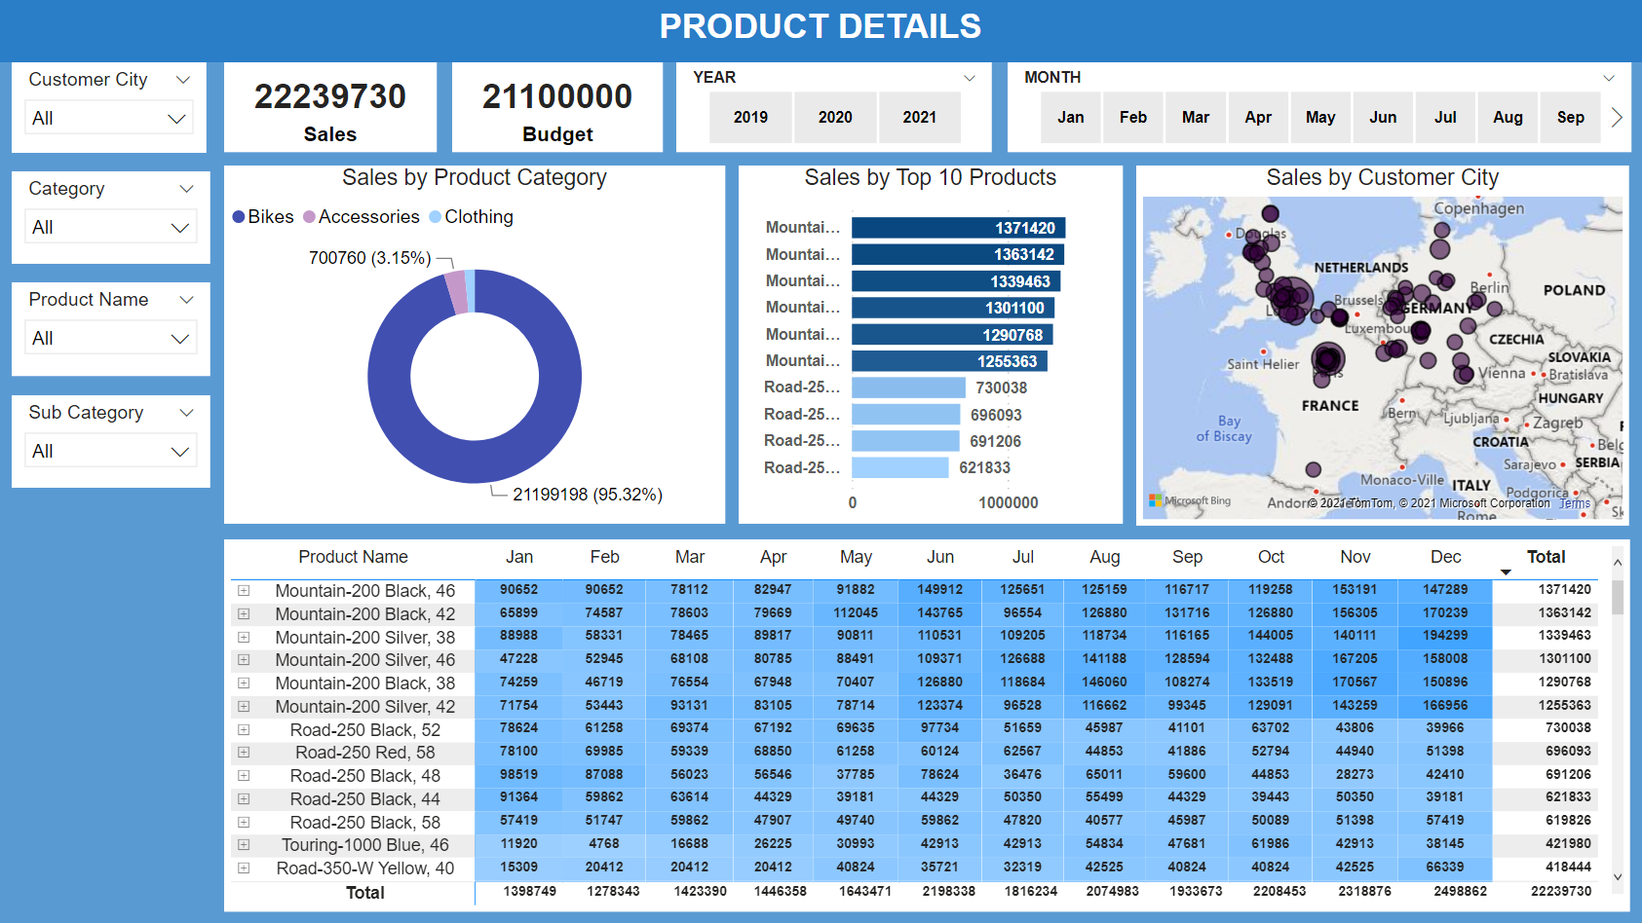Click the Clothing legend marker
Viewport: 1642px width, 923px height.
[436, 216]
